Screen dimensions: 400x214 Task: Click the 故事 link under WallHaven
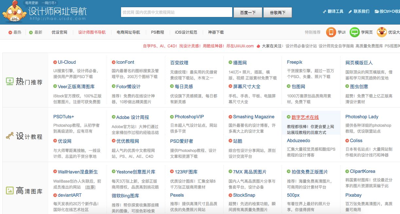[90, 187]
